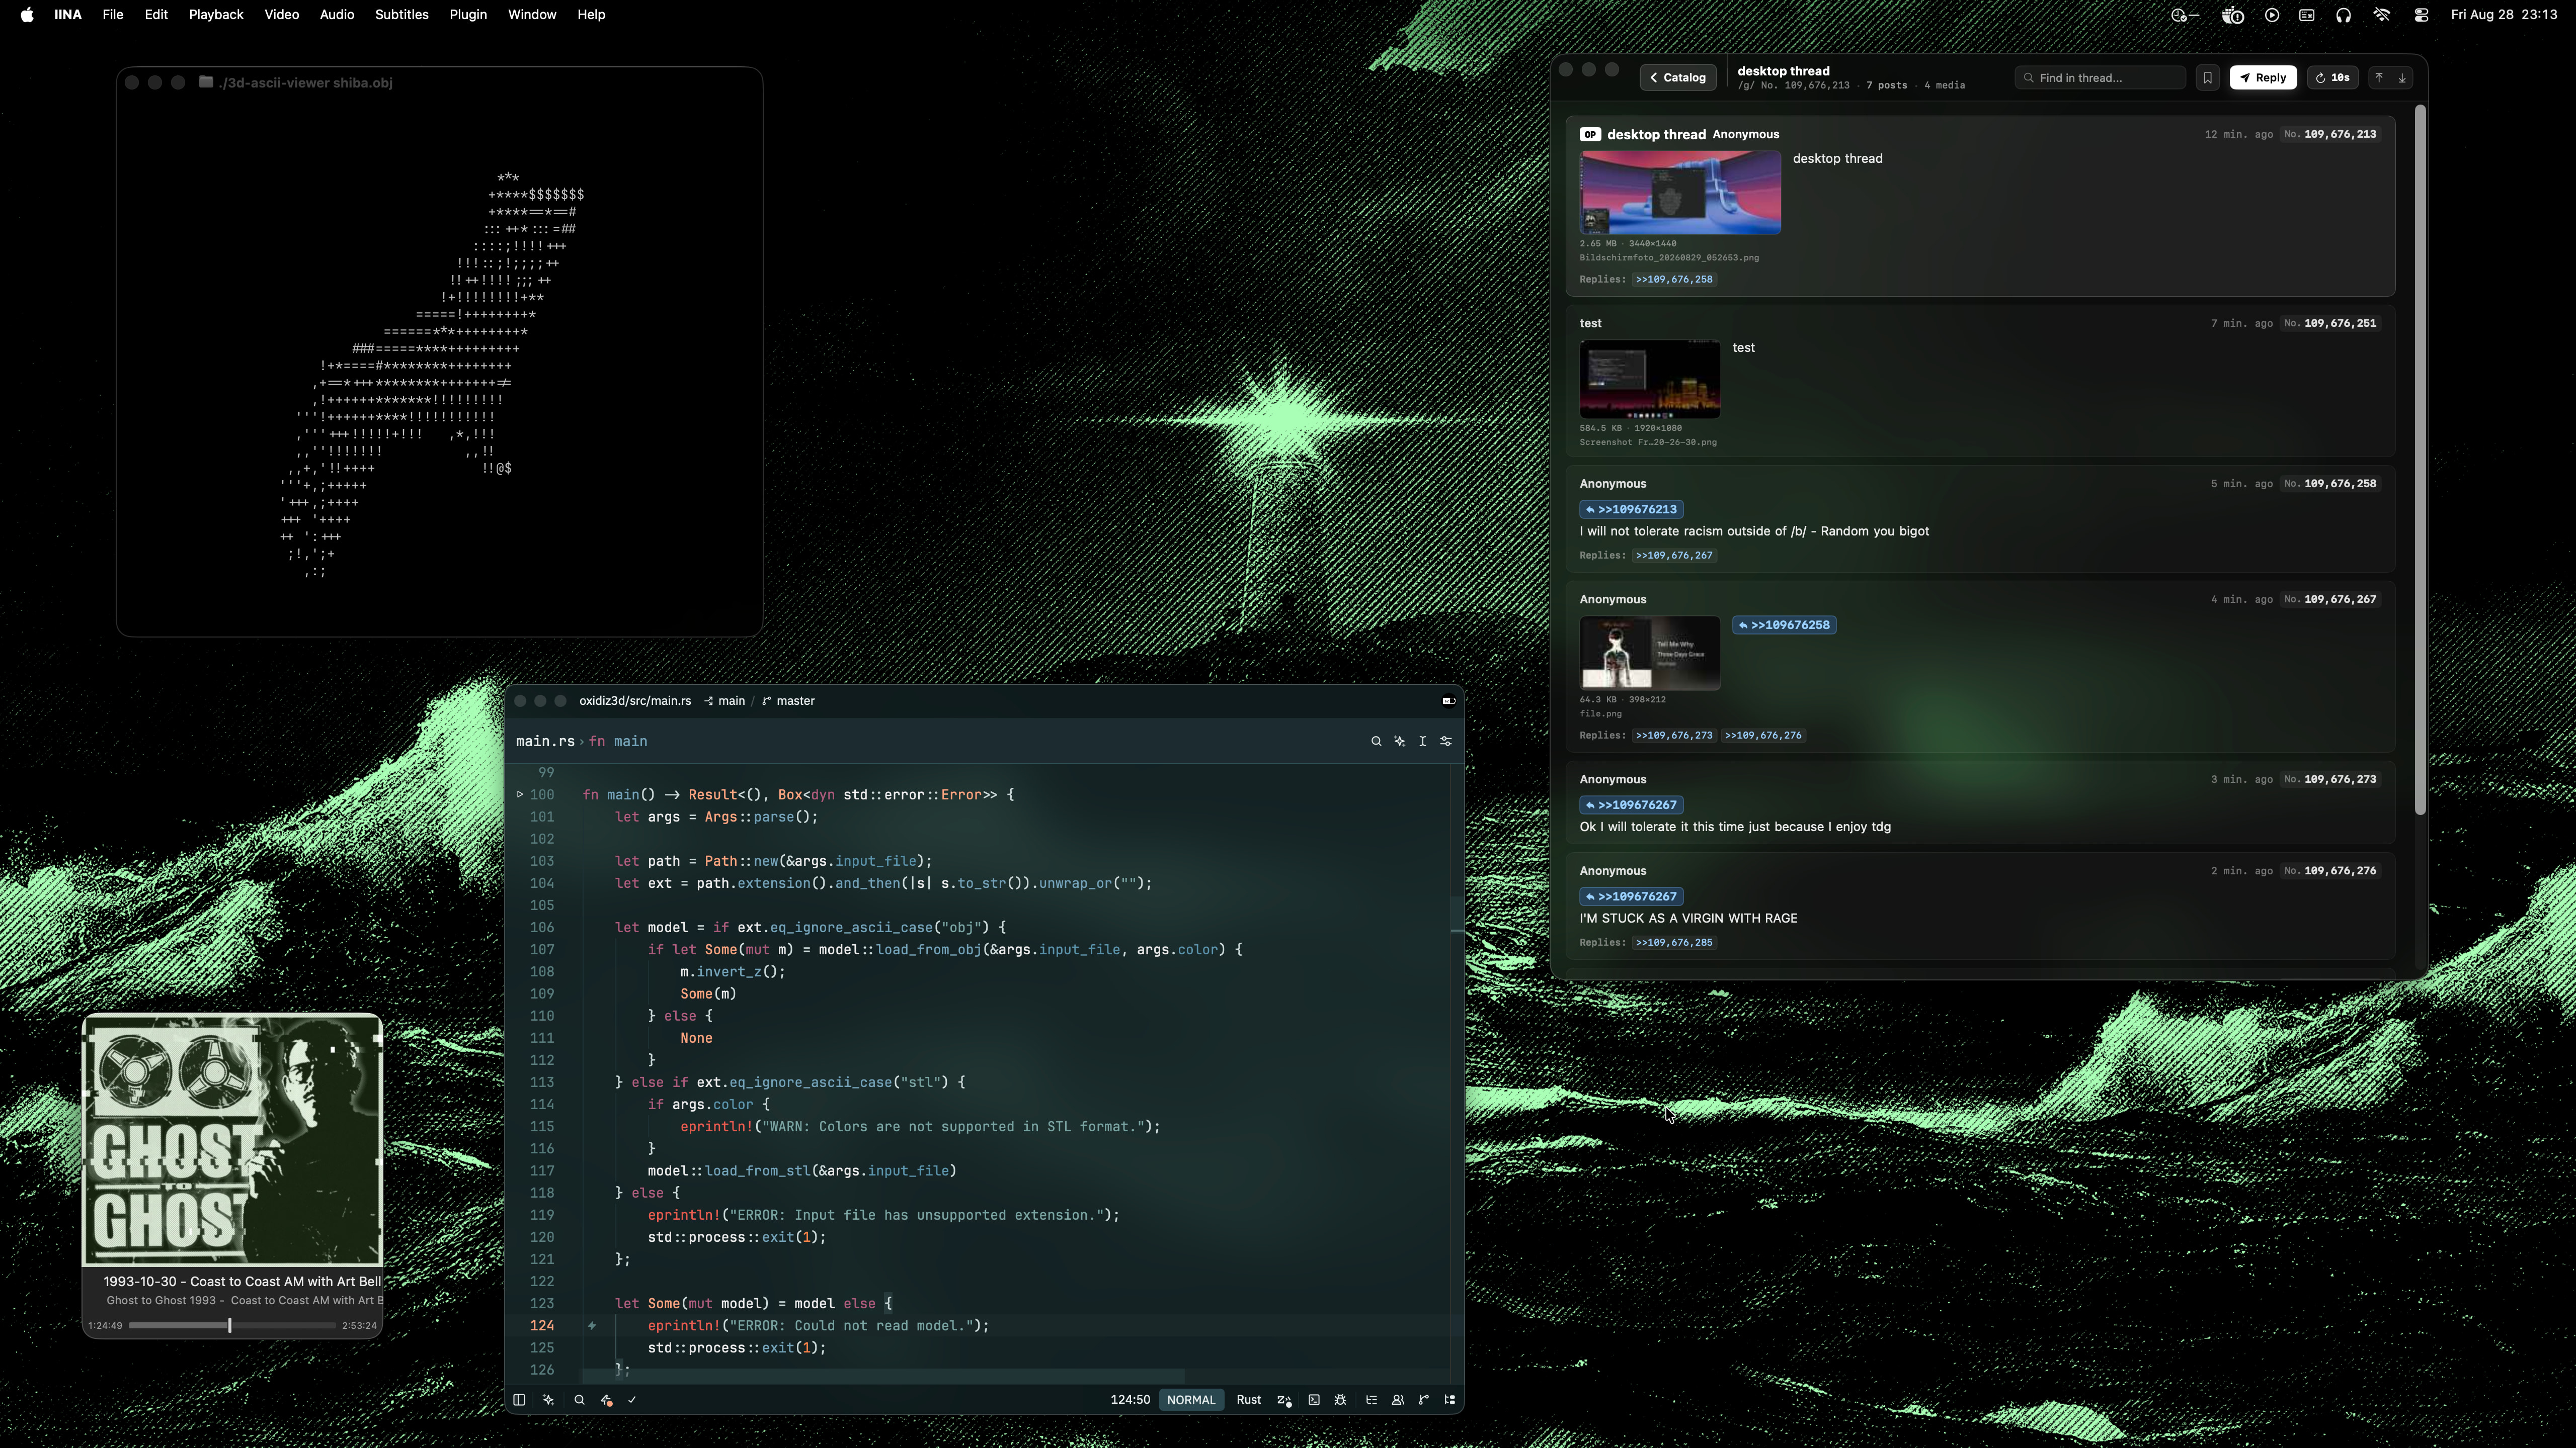Open the AI sparkle icon in editor status bar
The image size is (2576, 1448).
pos(548,1400)
